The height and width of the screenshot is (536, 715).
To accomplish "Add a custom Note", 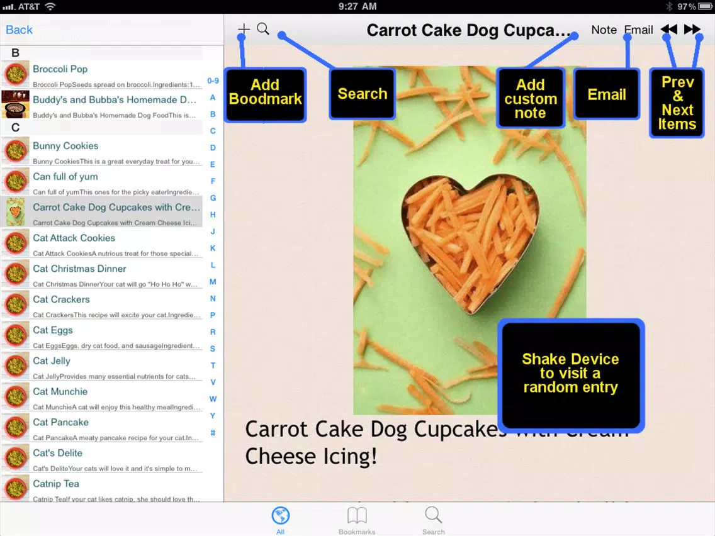I will point(604,30).
